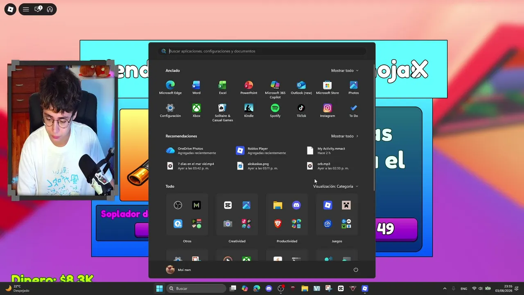Expand the Juegos apps folder
The image size is (524, 295).
tap(337, 214)
